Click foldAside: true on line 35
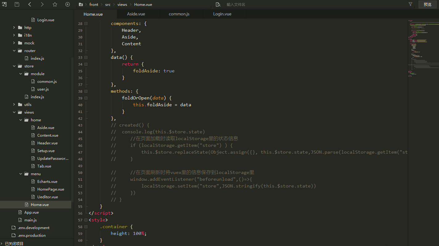The height and width of the screenshot is (246, 439). (154, 71)
